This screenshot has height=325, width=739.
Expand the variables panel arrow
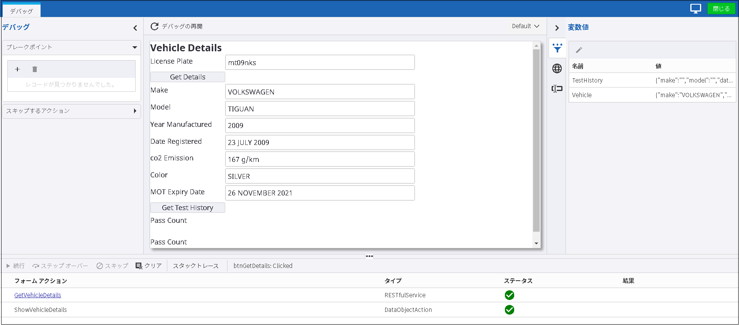tap(557, 28)
